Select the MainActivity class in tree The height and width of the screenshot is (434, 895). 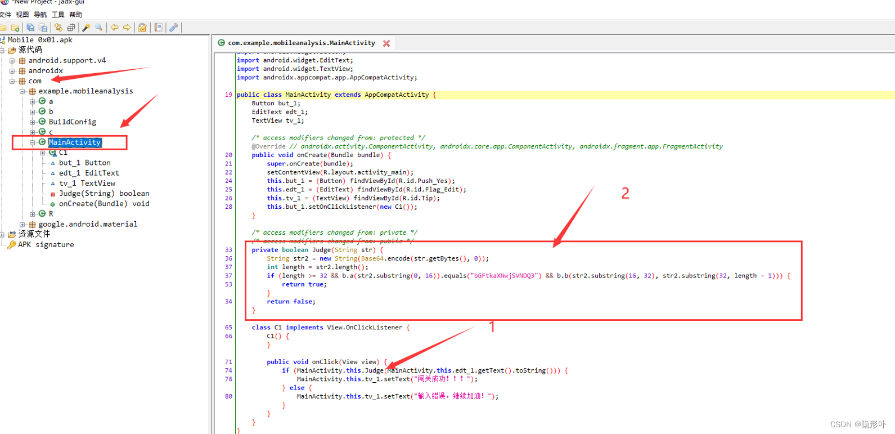(75, 142)
